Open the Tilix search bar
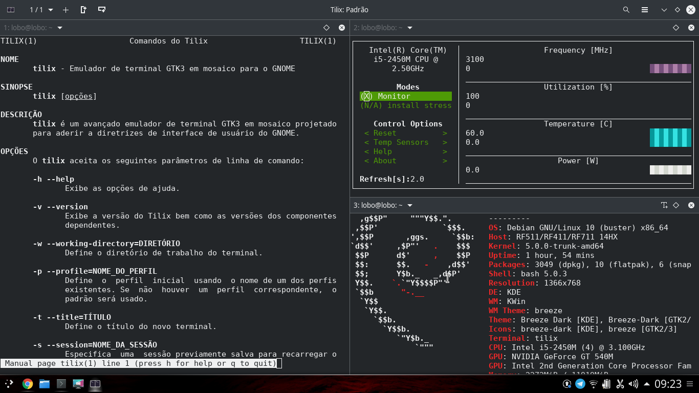Screen dimensions: 699x393 click(x=626, y=9)
